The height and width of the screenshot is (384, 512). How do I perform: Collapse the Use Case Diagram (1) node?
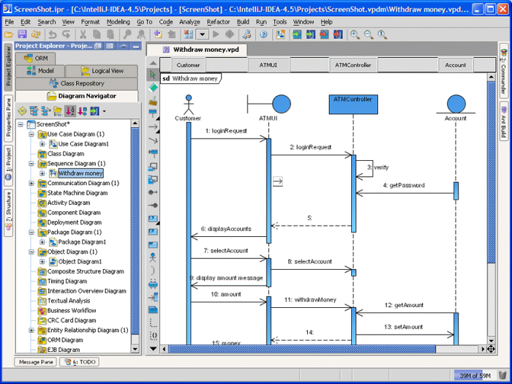[x=31, y=134]
